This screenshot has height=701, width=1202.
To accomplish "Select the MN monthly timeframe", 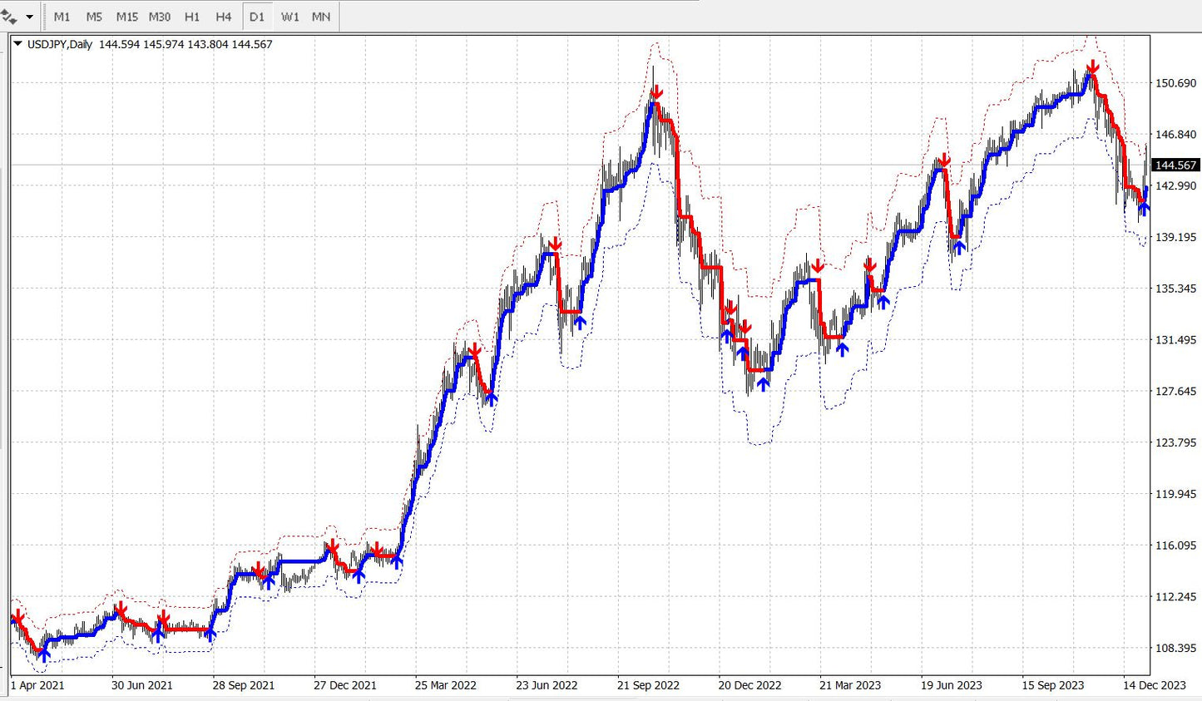I will coord(320,16).
